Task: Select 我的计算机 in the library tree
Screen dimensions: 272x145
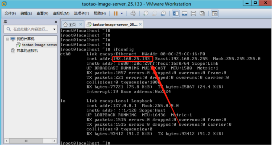Action: coord(25,39)
